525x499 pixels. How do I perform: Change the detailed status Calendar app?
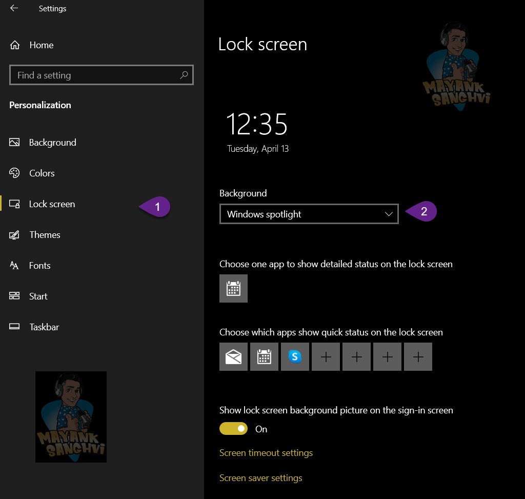click(233, 288)
